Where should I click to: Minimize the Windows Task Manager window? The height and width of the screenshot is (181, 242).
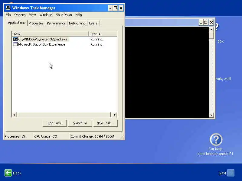click(110, 8)
